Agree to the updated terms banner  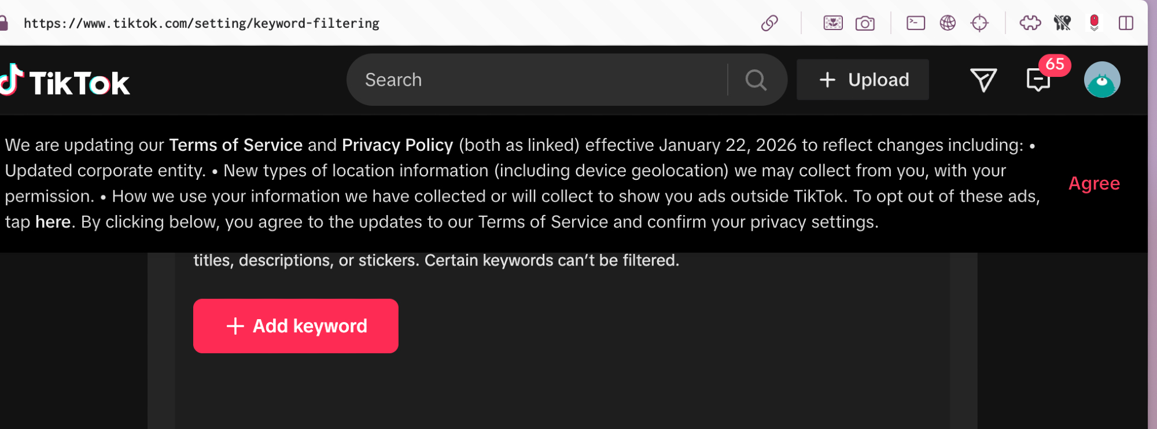pos(1094,183)
